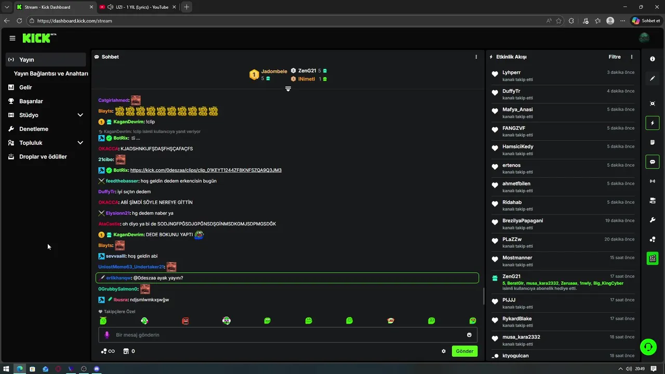Open the user avatar in the Kick header

click(x=644, y=38)
